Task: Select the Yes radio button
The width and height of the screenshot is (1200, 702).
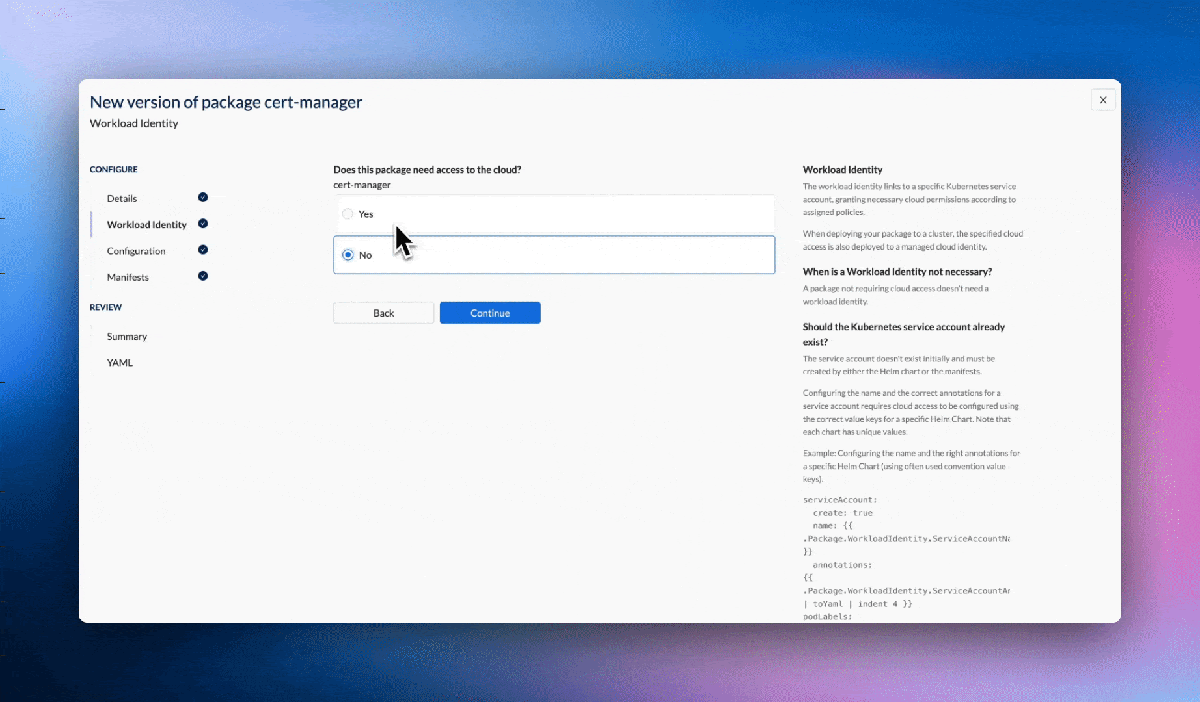Action: 348,214
